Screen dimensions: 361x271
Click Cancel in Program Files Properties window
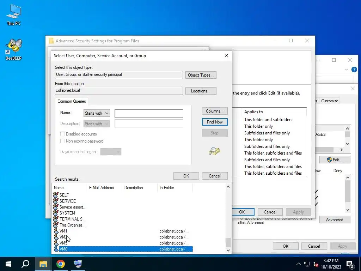coord(314,246)
